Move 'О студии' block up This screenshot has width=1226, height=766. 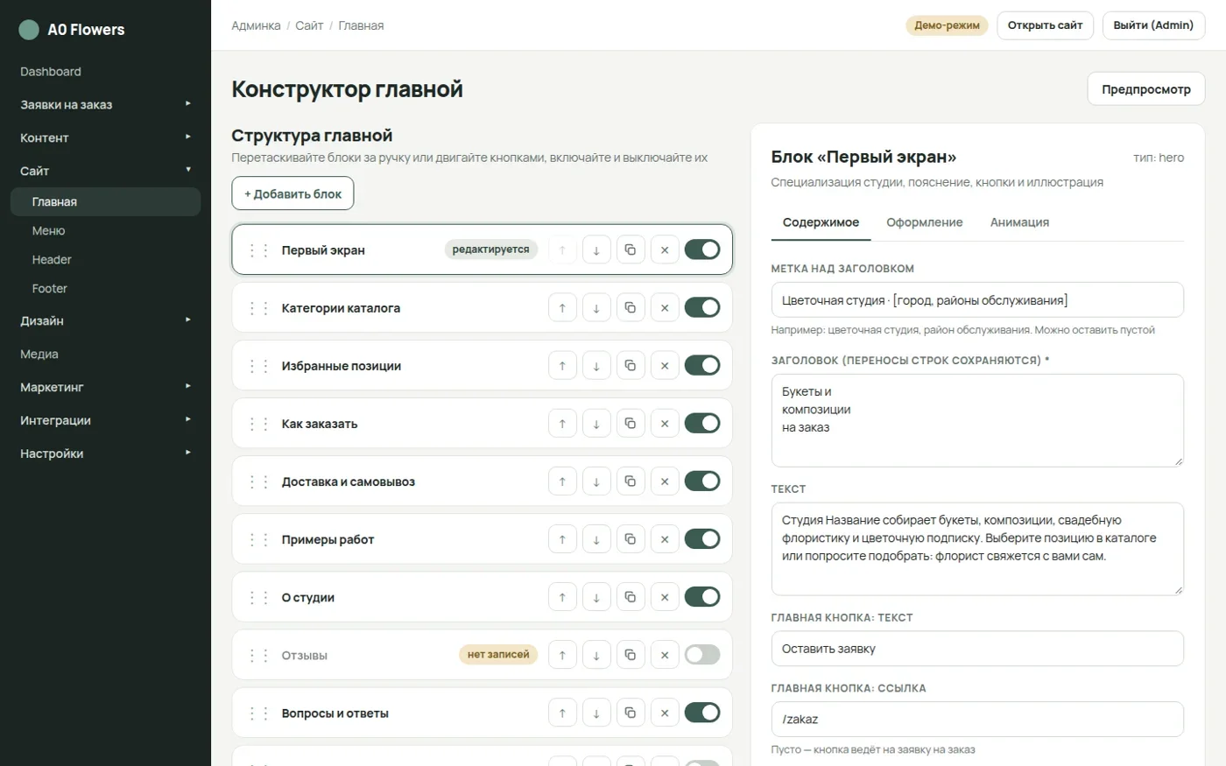tap(562, 597)
